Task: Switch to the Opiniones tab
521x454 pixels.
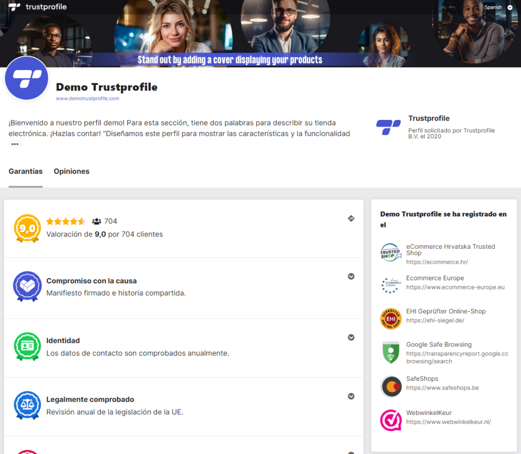Action: (71, 171)
